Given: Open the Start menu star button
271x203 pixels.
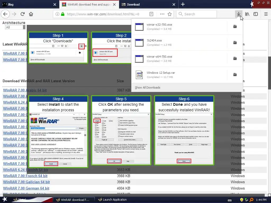Looking at the screenshot, I should pos(4,199).
